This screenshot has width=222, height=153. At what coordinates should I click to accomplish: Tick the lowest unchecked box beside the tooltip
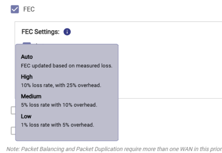tap(13, 131)
